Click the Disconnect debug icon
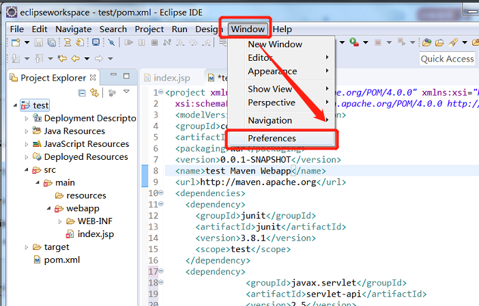The width and height of the screenshot is (479, 306). pos(167,42)
